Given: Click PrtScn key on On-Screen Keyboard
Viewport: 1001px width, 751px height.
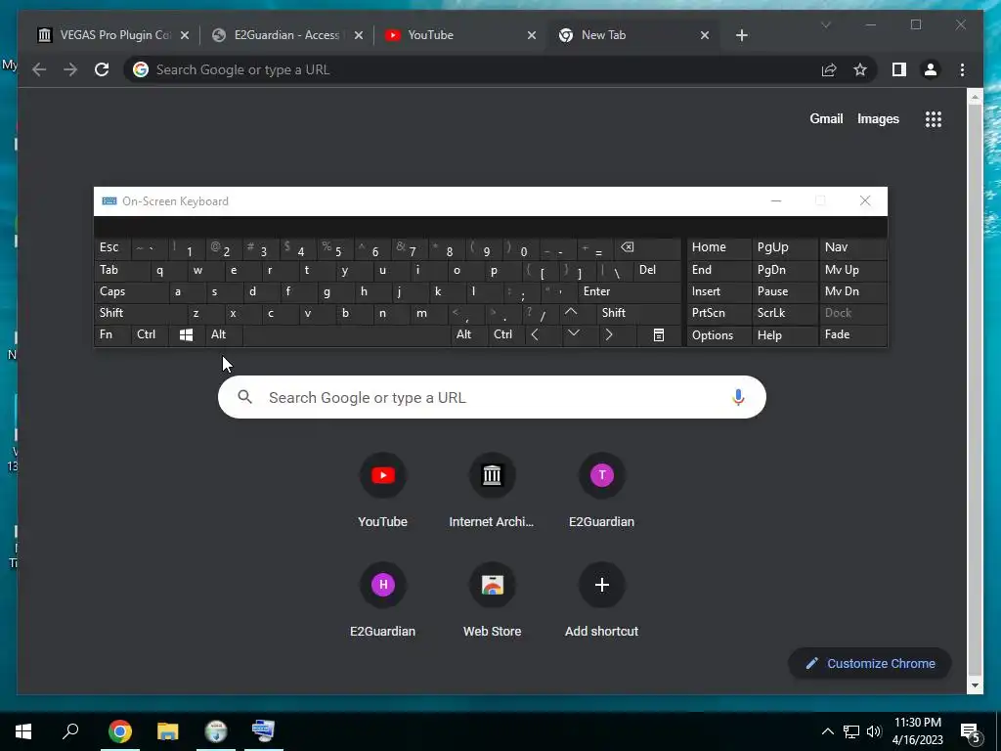Looking at the screenshot, I should pyautogui.click(x=718, y=313).
